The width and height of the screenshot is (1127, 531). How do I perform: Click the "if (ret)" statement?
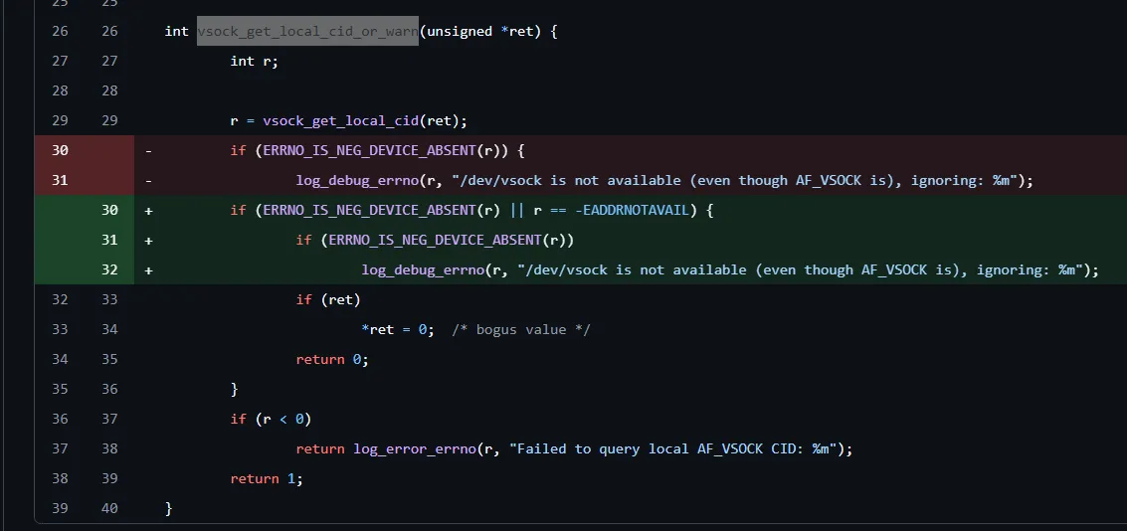pos(327,299)
